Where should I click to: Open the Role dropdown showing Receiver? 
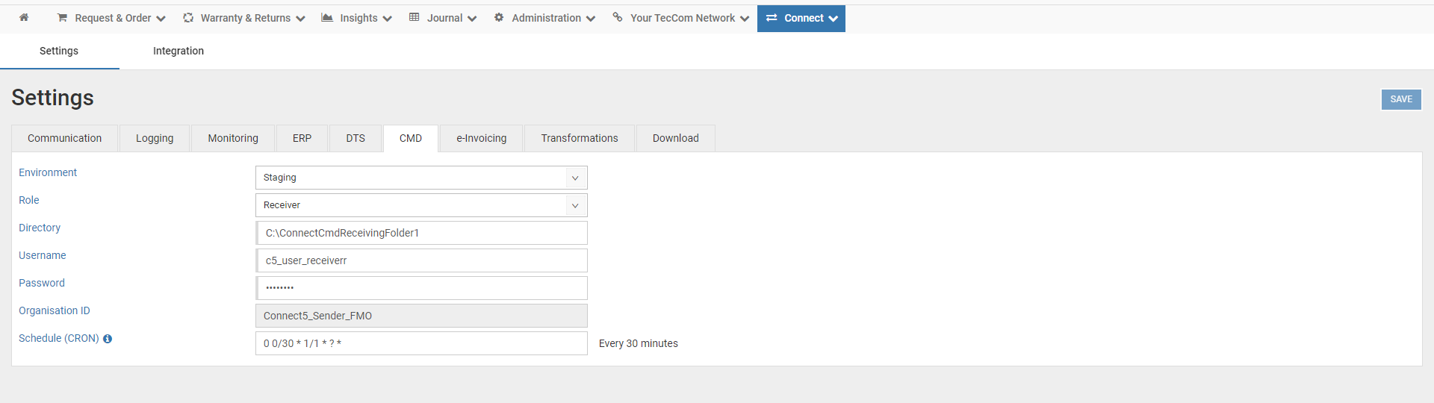point(421,205)
